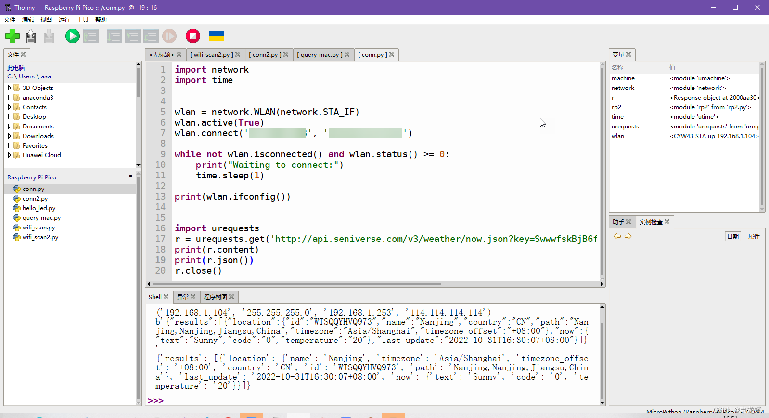Run the current script with the green play button
The height and width of the screenshot is (418, 769).
click(x=73, y=36)
